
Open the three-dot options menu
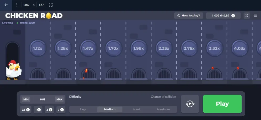tap(17, 5)
